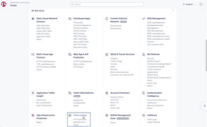Click the help icon on right edge
This screenshot has width=207, height=127.
[x=205, y=106]
